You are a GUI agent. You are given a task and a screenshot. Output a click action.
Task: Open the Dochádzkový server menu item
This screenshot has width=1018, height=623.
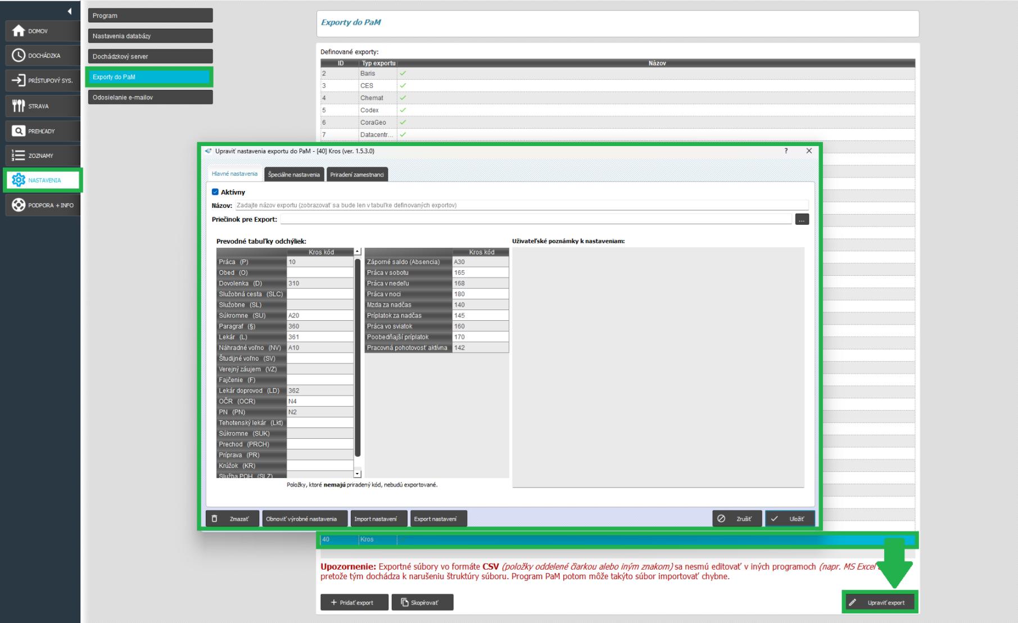point(150,57)
